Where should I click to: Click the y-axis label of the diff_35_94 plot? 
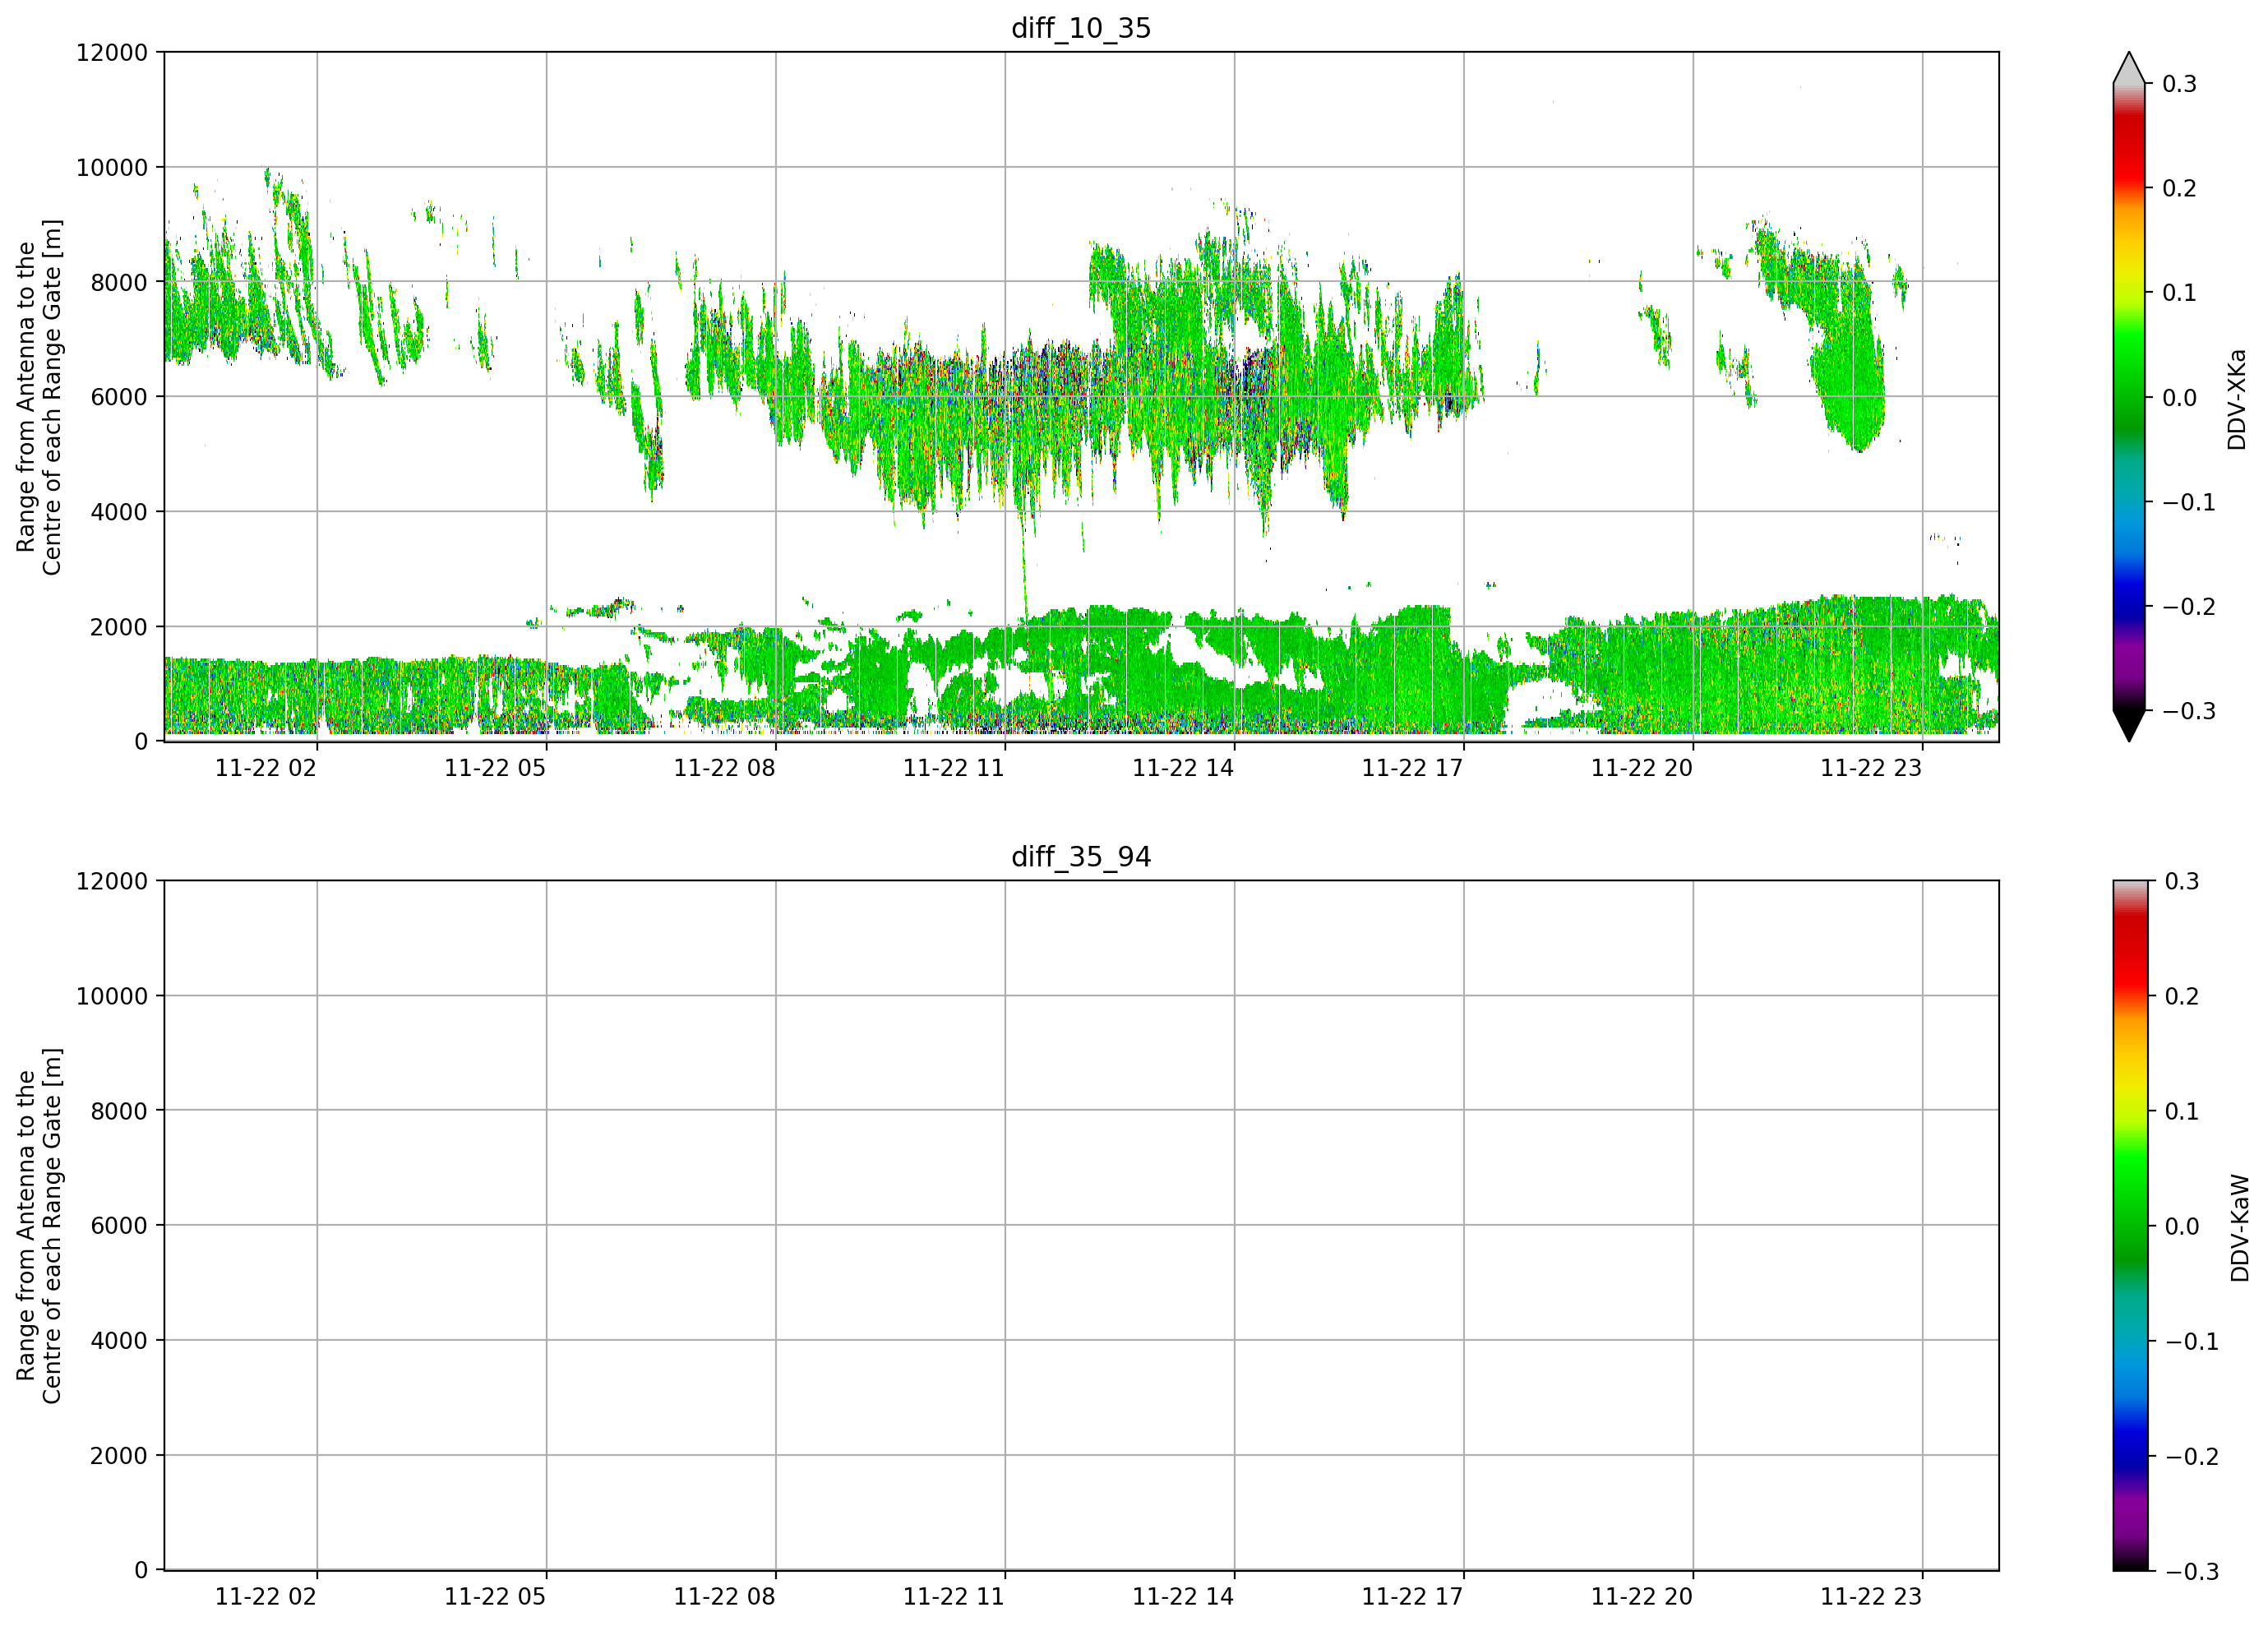point(39,1226)
